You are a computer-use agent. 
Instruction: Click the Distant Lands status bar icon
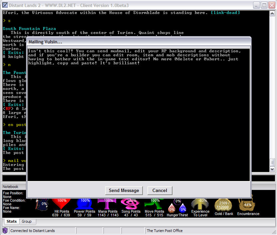5,231
